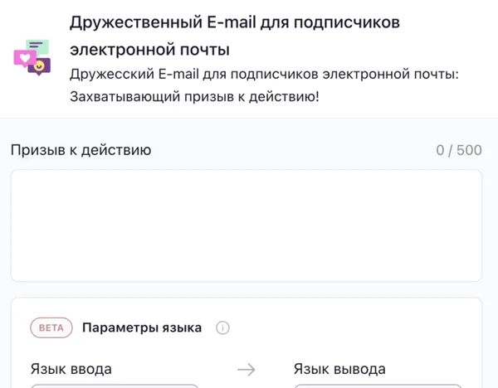This screenshot has height=388, width=498.
Task: Click the title's second line электронной почты
Action: click(149, 49)
